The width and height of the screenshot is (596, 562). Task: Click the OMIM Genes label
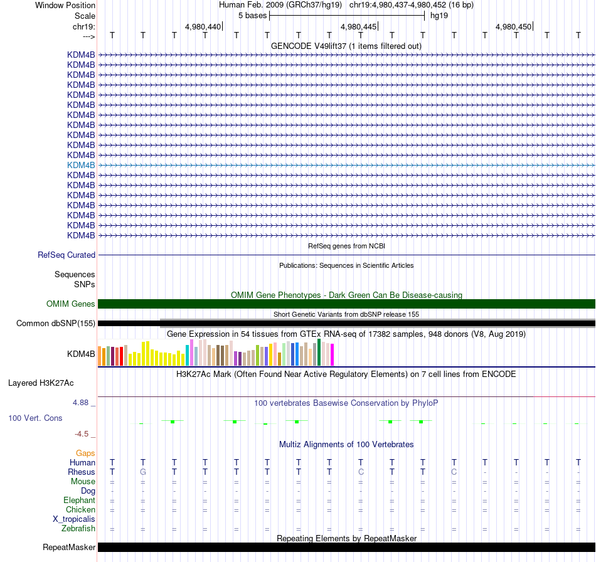(x=71, y=304)
